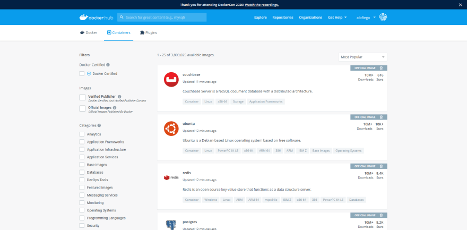Select the Application Infrastructure checkbox
The width and height of the screenshot is (467, 230).
tap(82, 149)
